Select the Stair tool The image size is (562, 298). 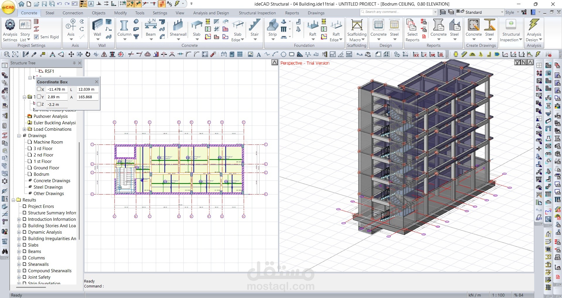click(254, 28)
